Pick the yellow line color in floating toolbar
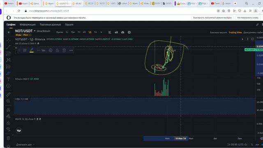The height and width of the screenshot is (148, 263). (x=32, y=50)
